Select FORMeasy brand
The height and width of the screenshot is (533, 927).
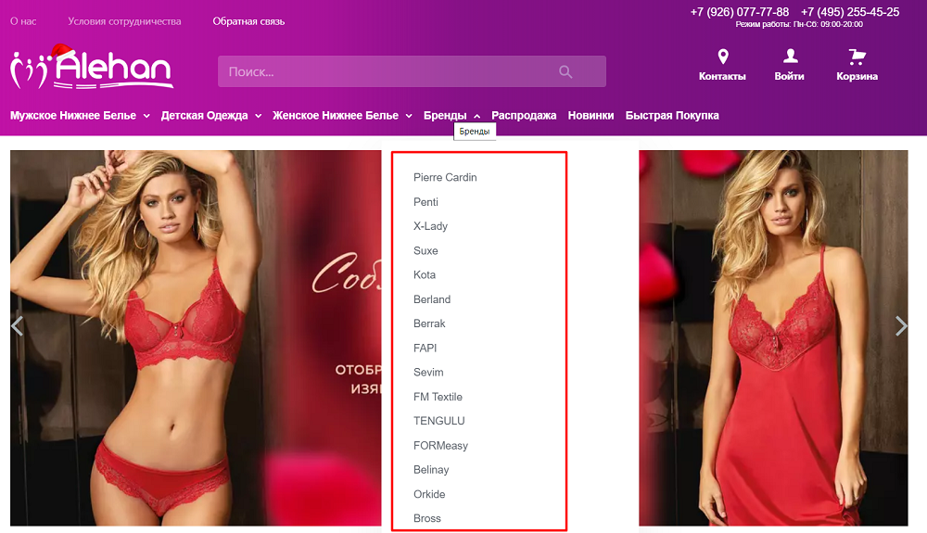point(441,446)
